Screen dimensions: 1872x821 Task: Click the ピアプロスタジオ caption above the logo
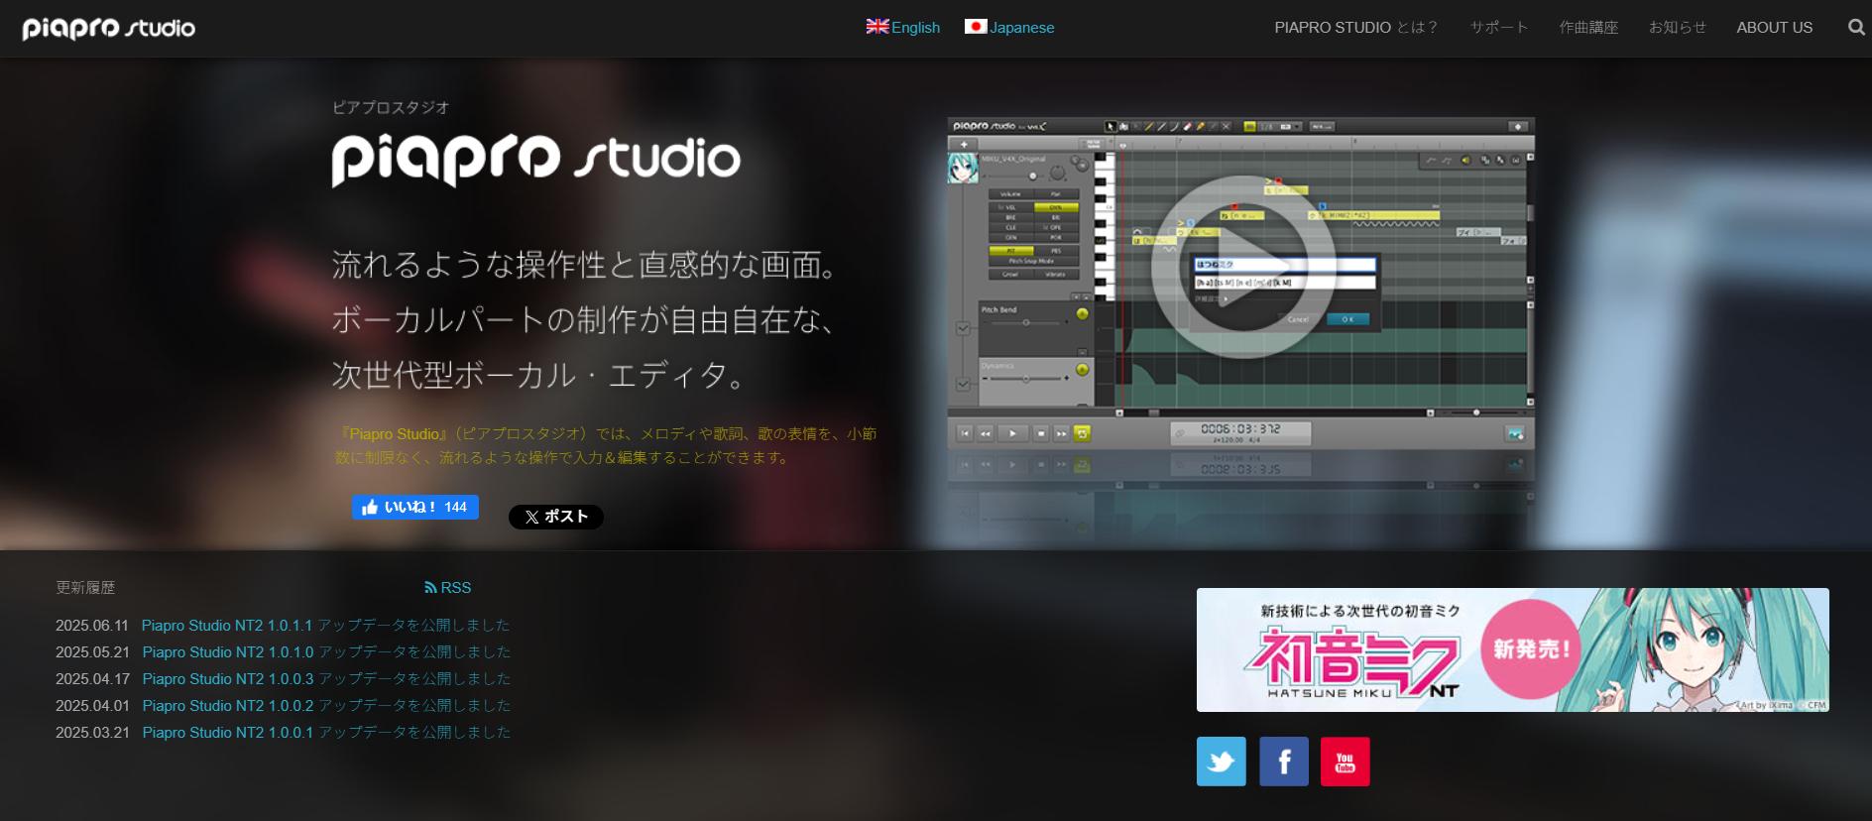(x=391, y=107)
